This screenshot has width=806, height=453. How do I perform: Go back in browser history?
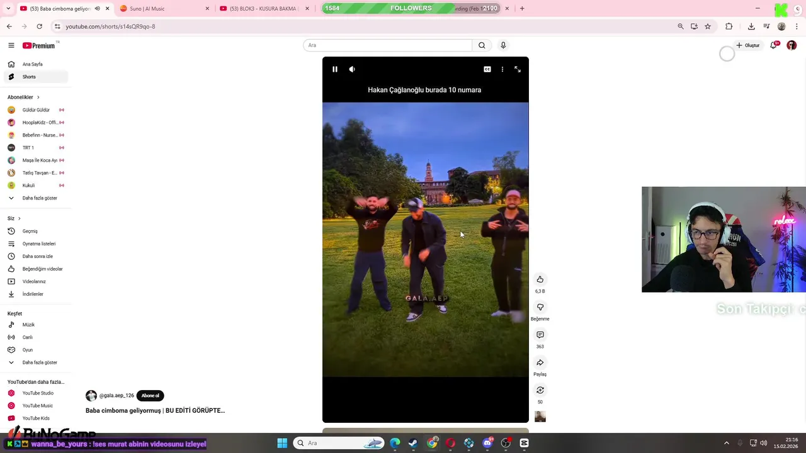pos(9,26)
